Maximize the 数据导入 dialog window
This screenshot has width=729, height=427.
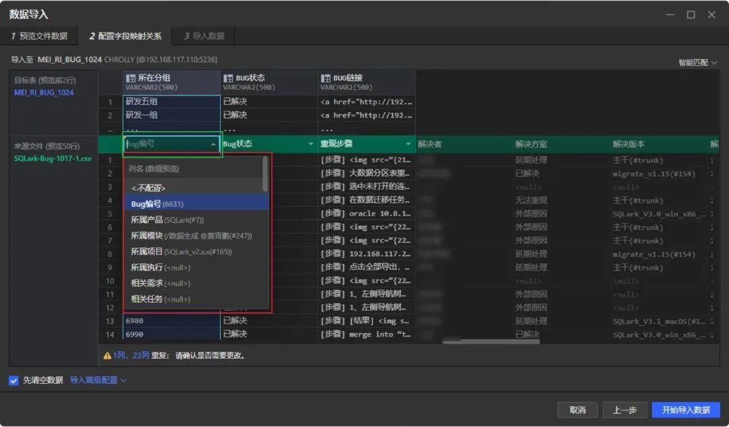691,14
